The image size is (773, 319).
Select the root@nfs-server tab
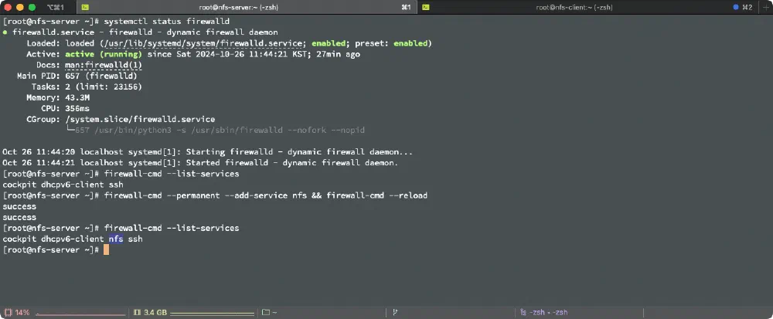pos(247,7)
